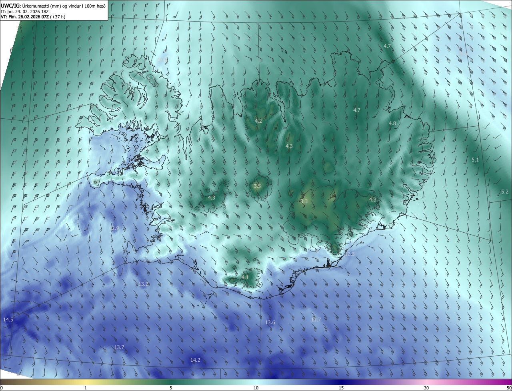Screen dimensions: 512x391
Task: Click the 5.2 value on the map
Action: coord(505,192)
